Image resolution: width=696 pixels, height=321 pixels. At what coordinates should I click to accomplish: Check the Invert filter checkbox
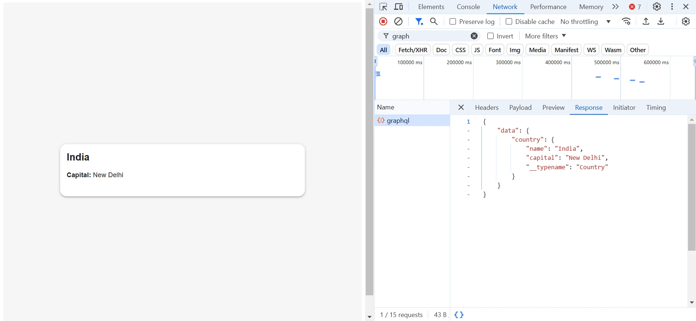click(490, 36)
